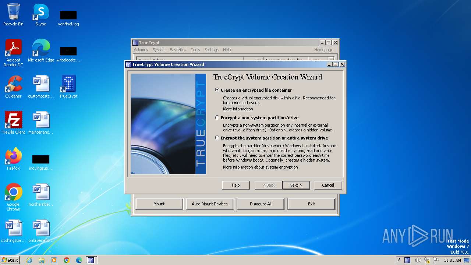Click the volume speaker tray icon
The image size is (471, 265).
pos(418,260)
